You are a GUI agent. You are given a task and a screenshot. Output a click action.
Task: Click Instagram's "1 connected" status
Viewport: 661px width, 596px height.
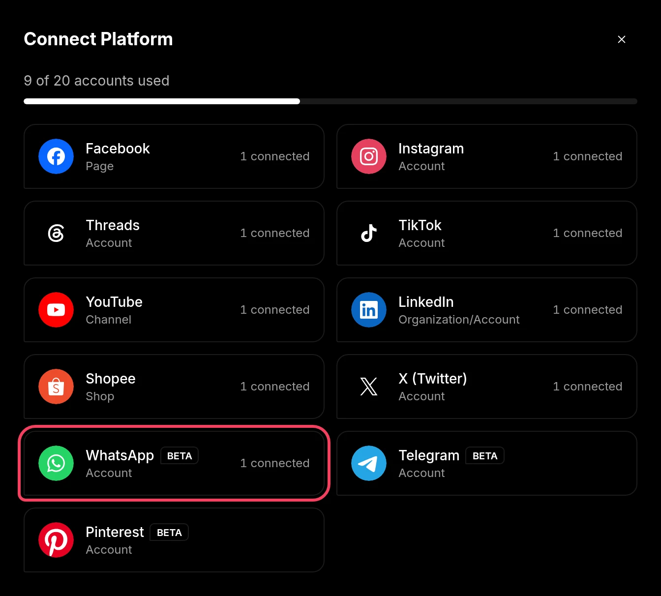588,156
